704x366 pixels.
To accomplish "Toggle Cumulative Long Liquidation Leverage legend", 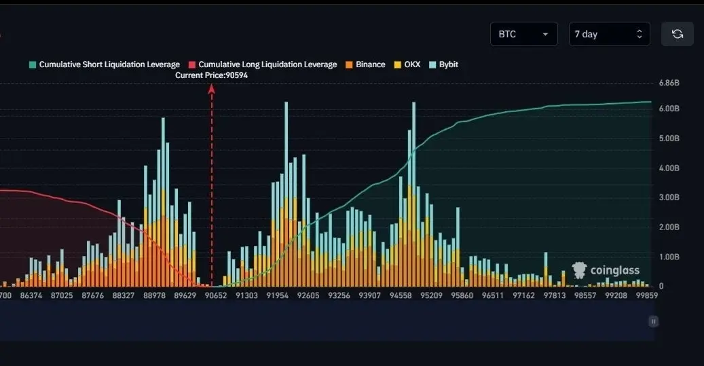I will pos(263,65).
